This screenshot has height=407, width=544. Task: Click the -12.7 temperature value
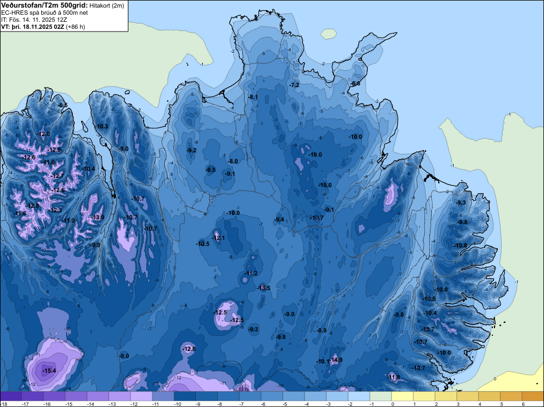pyautogui.click(x=58, y=176)
